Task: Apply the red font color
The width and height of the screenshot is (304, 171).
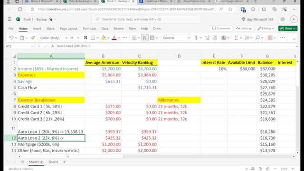Action: coord(114,38)
